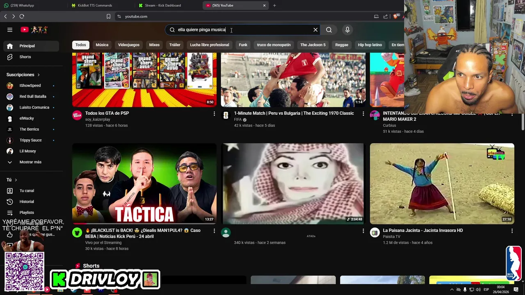
Task: Open Playlists in sidebar
Action: pyautogui.click(x=31, y=213)
